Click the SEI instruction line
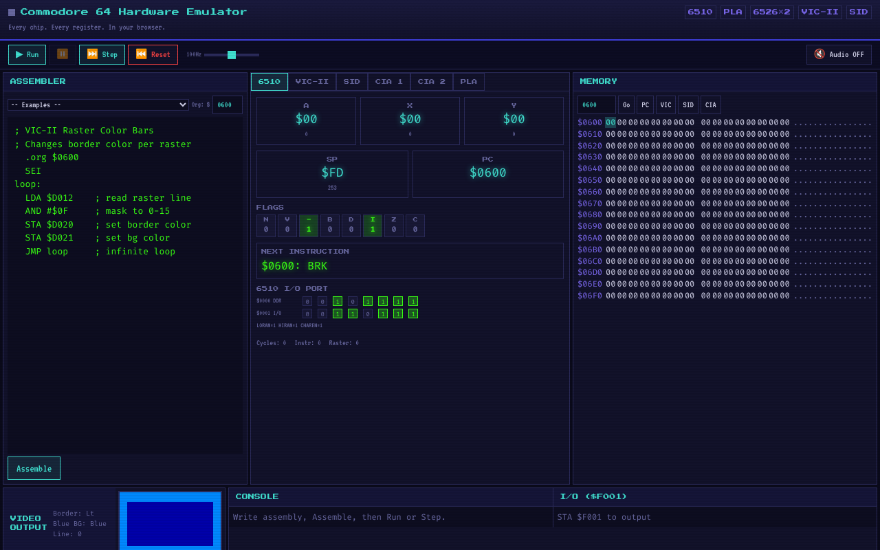This screenshot has width=880, height=550. click(33, 171)
